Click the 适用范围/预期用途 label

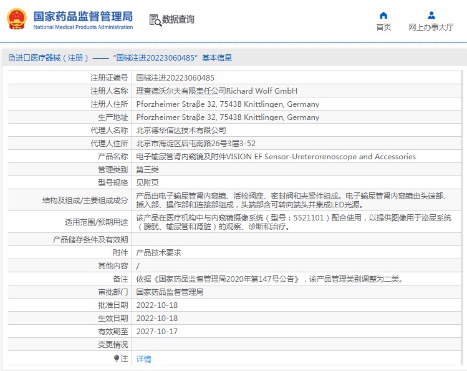click(97, 222)
